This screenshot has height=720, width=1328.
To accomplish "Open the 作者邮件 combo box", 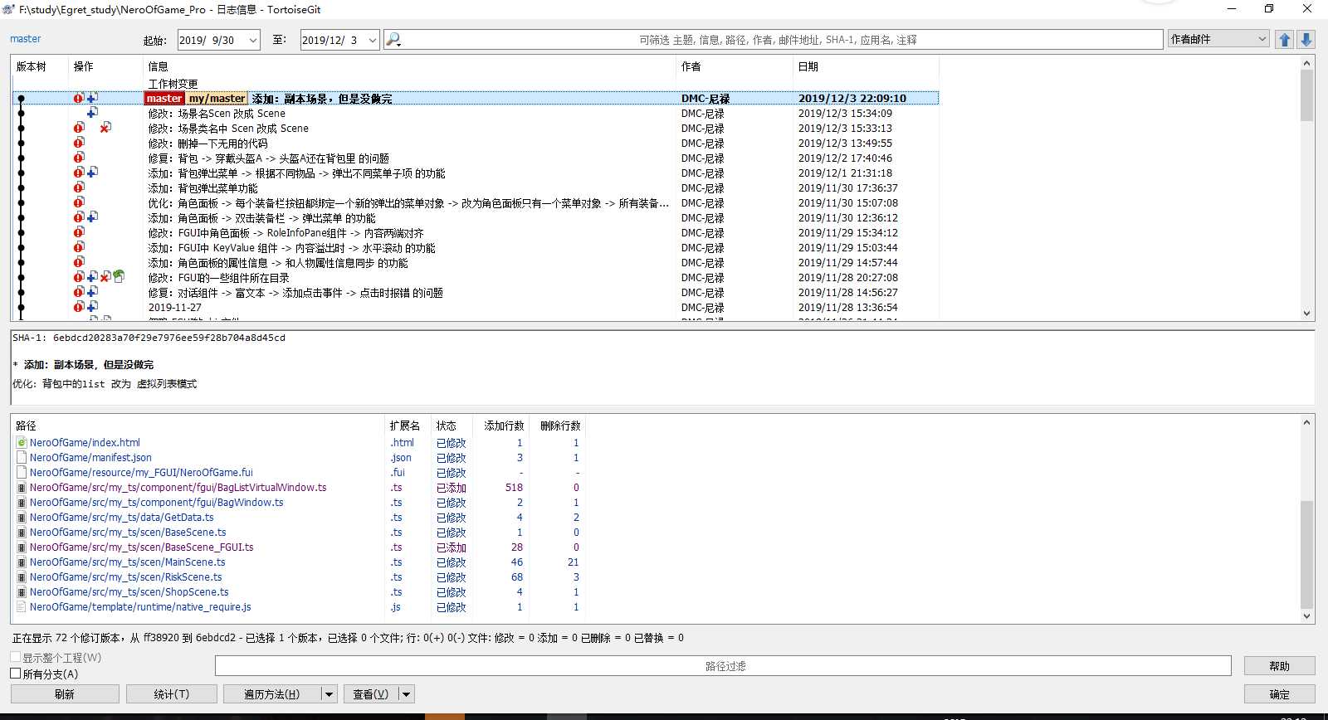I will (x=1218, y=39).
